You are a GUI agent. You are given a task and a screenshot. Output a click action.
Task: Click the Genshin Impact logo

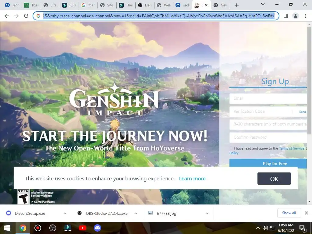click(114, 100)
